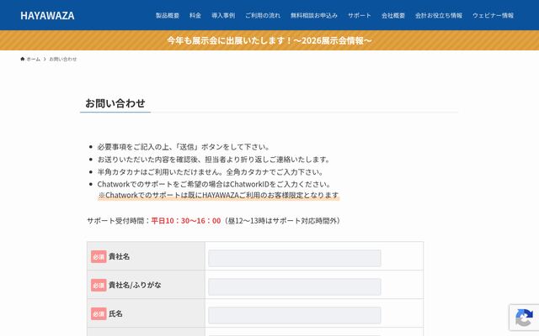Screen dimensions: 539x336
Task: Click the home icon in breadcrumb
Action: click(x=23, y=59)
